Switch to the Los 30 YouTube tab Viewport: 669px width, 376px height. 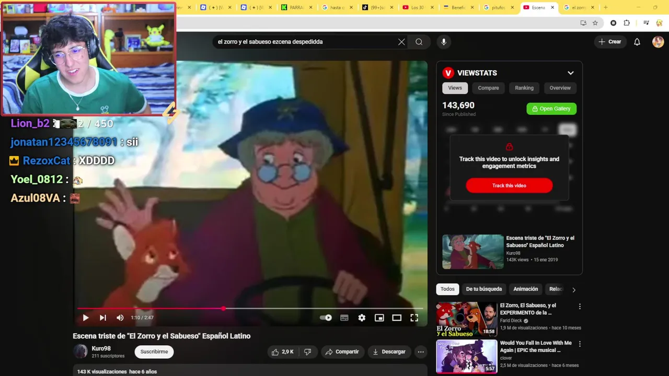(x=418, y=7)
